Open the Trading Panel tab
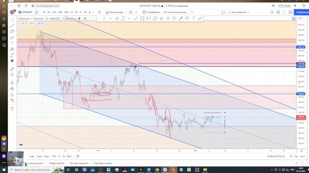Image resolution: width=309 pixels, height=173 pixels. tap(103, 163)
